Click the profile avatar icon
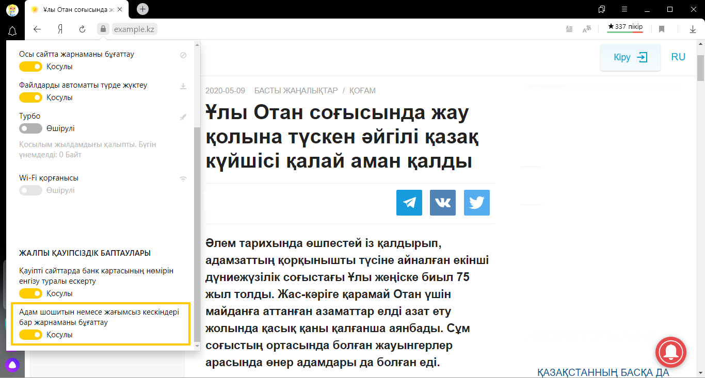The height and width of the screenshot is (378, 705). coord(12,9)
